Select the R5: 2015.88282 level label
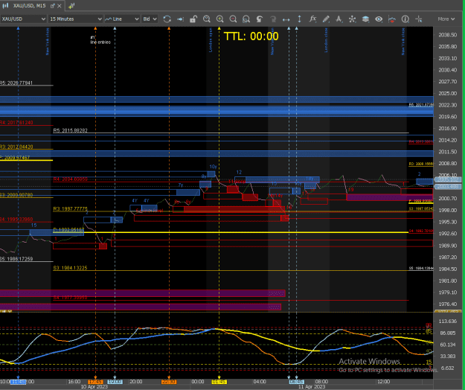 [x=70, y=130]
